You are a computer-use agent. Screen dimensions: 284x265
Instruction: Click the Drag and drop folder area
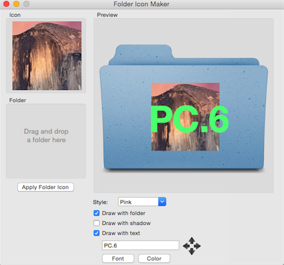point(46,141)
